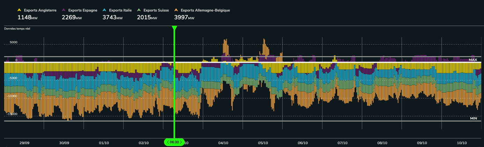Step time back with left chevron
The height and width of the screenshot is (147, 484).
pyautogui.click(x=168, y=142)
